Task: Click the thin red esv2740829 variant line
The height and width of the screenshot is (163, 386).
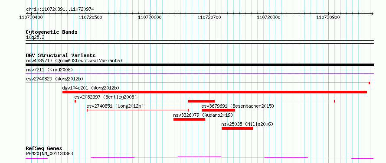Action: tap(198, 83)
